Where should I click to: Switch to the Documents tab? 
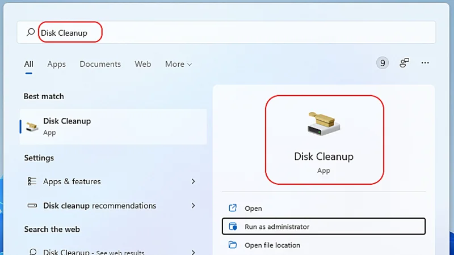[x=100, y=64]
